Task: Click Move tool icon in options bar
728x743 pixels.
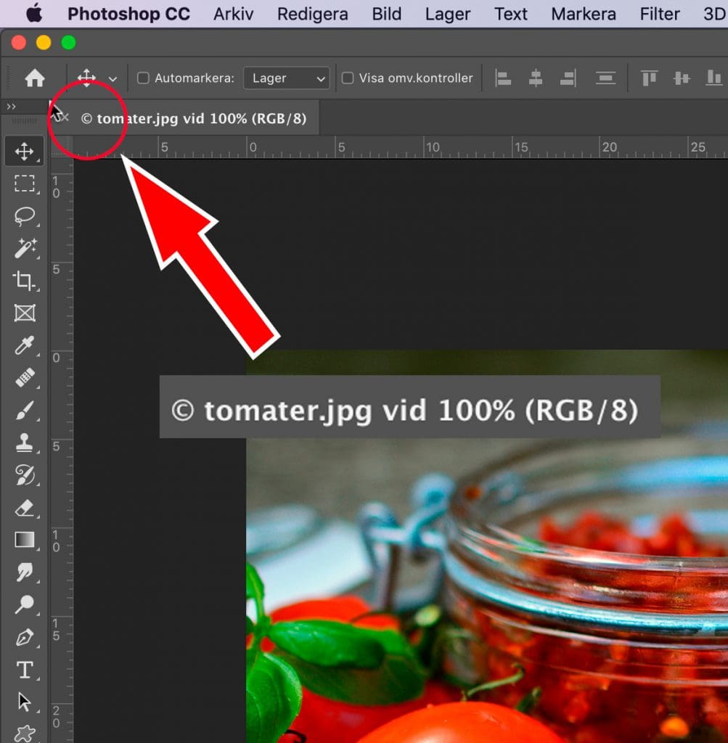Action: coord(86,78)
